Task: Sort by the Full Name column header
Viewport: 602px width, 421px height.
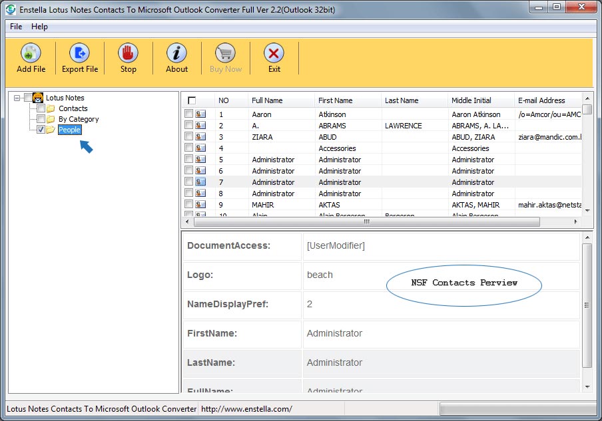Action: 267,100
